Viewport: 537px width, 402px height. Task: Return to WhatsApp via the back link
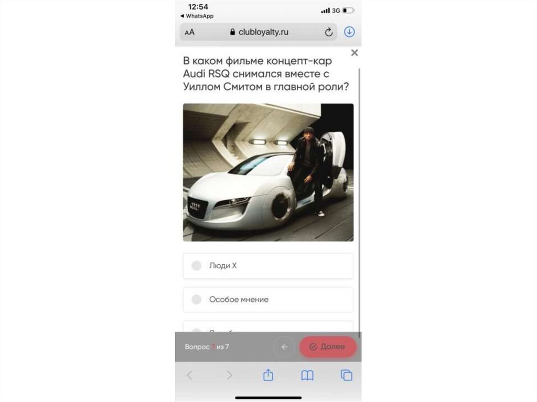197,16
